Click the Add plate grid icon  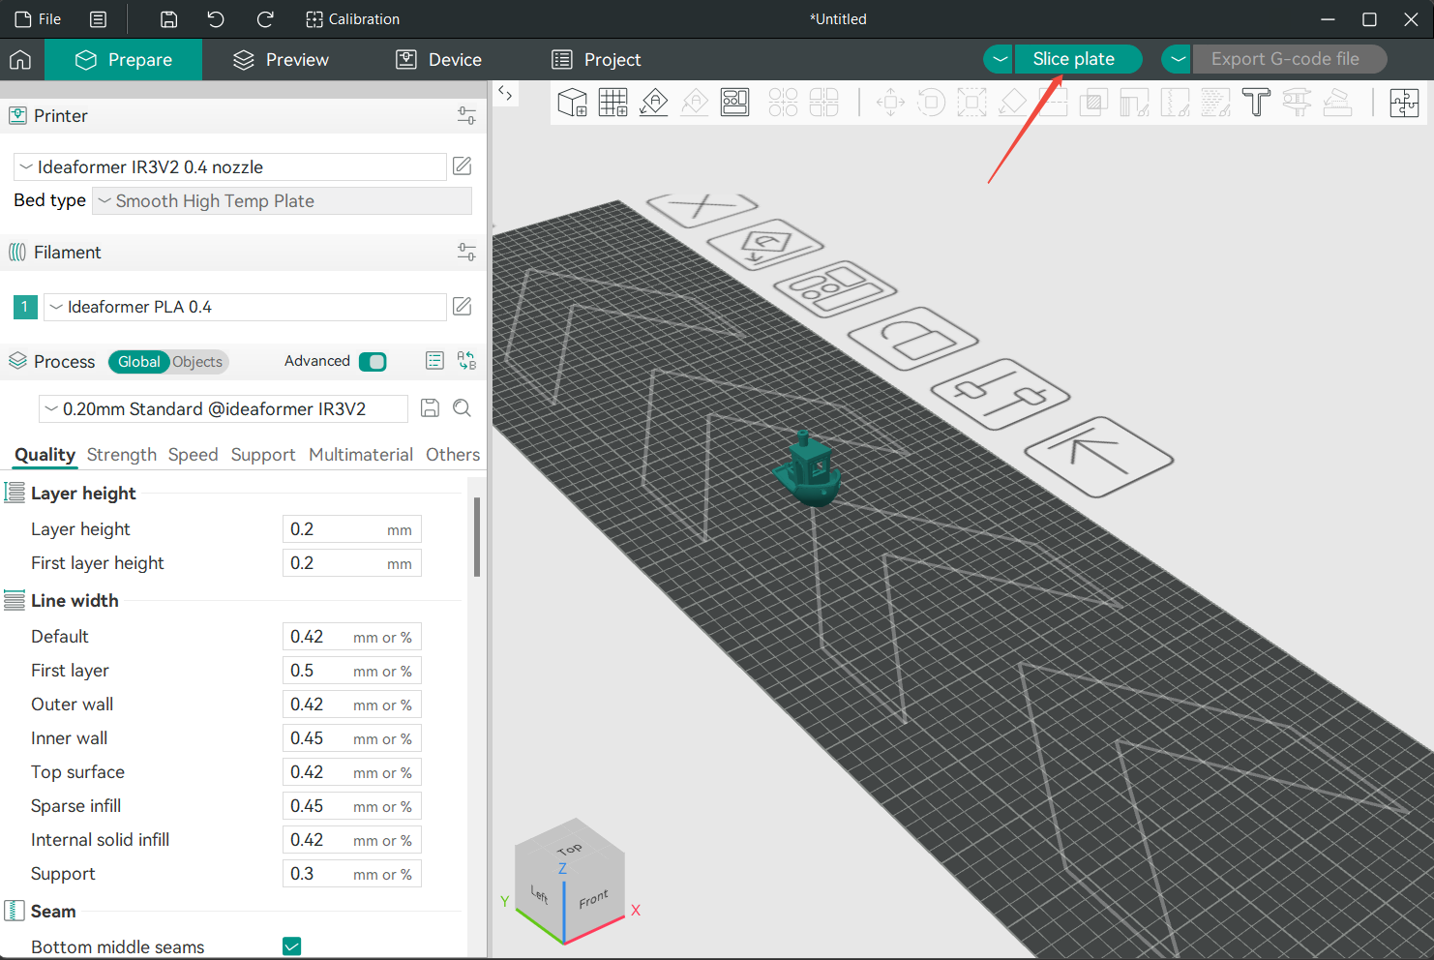point(613,102)
